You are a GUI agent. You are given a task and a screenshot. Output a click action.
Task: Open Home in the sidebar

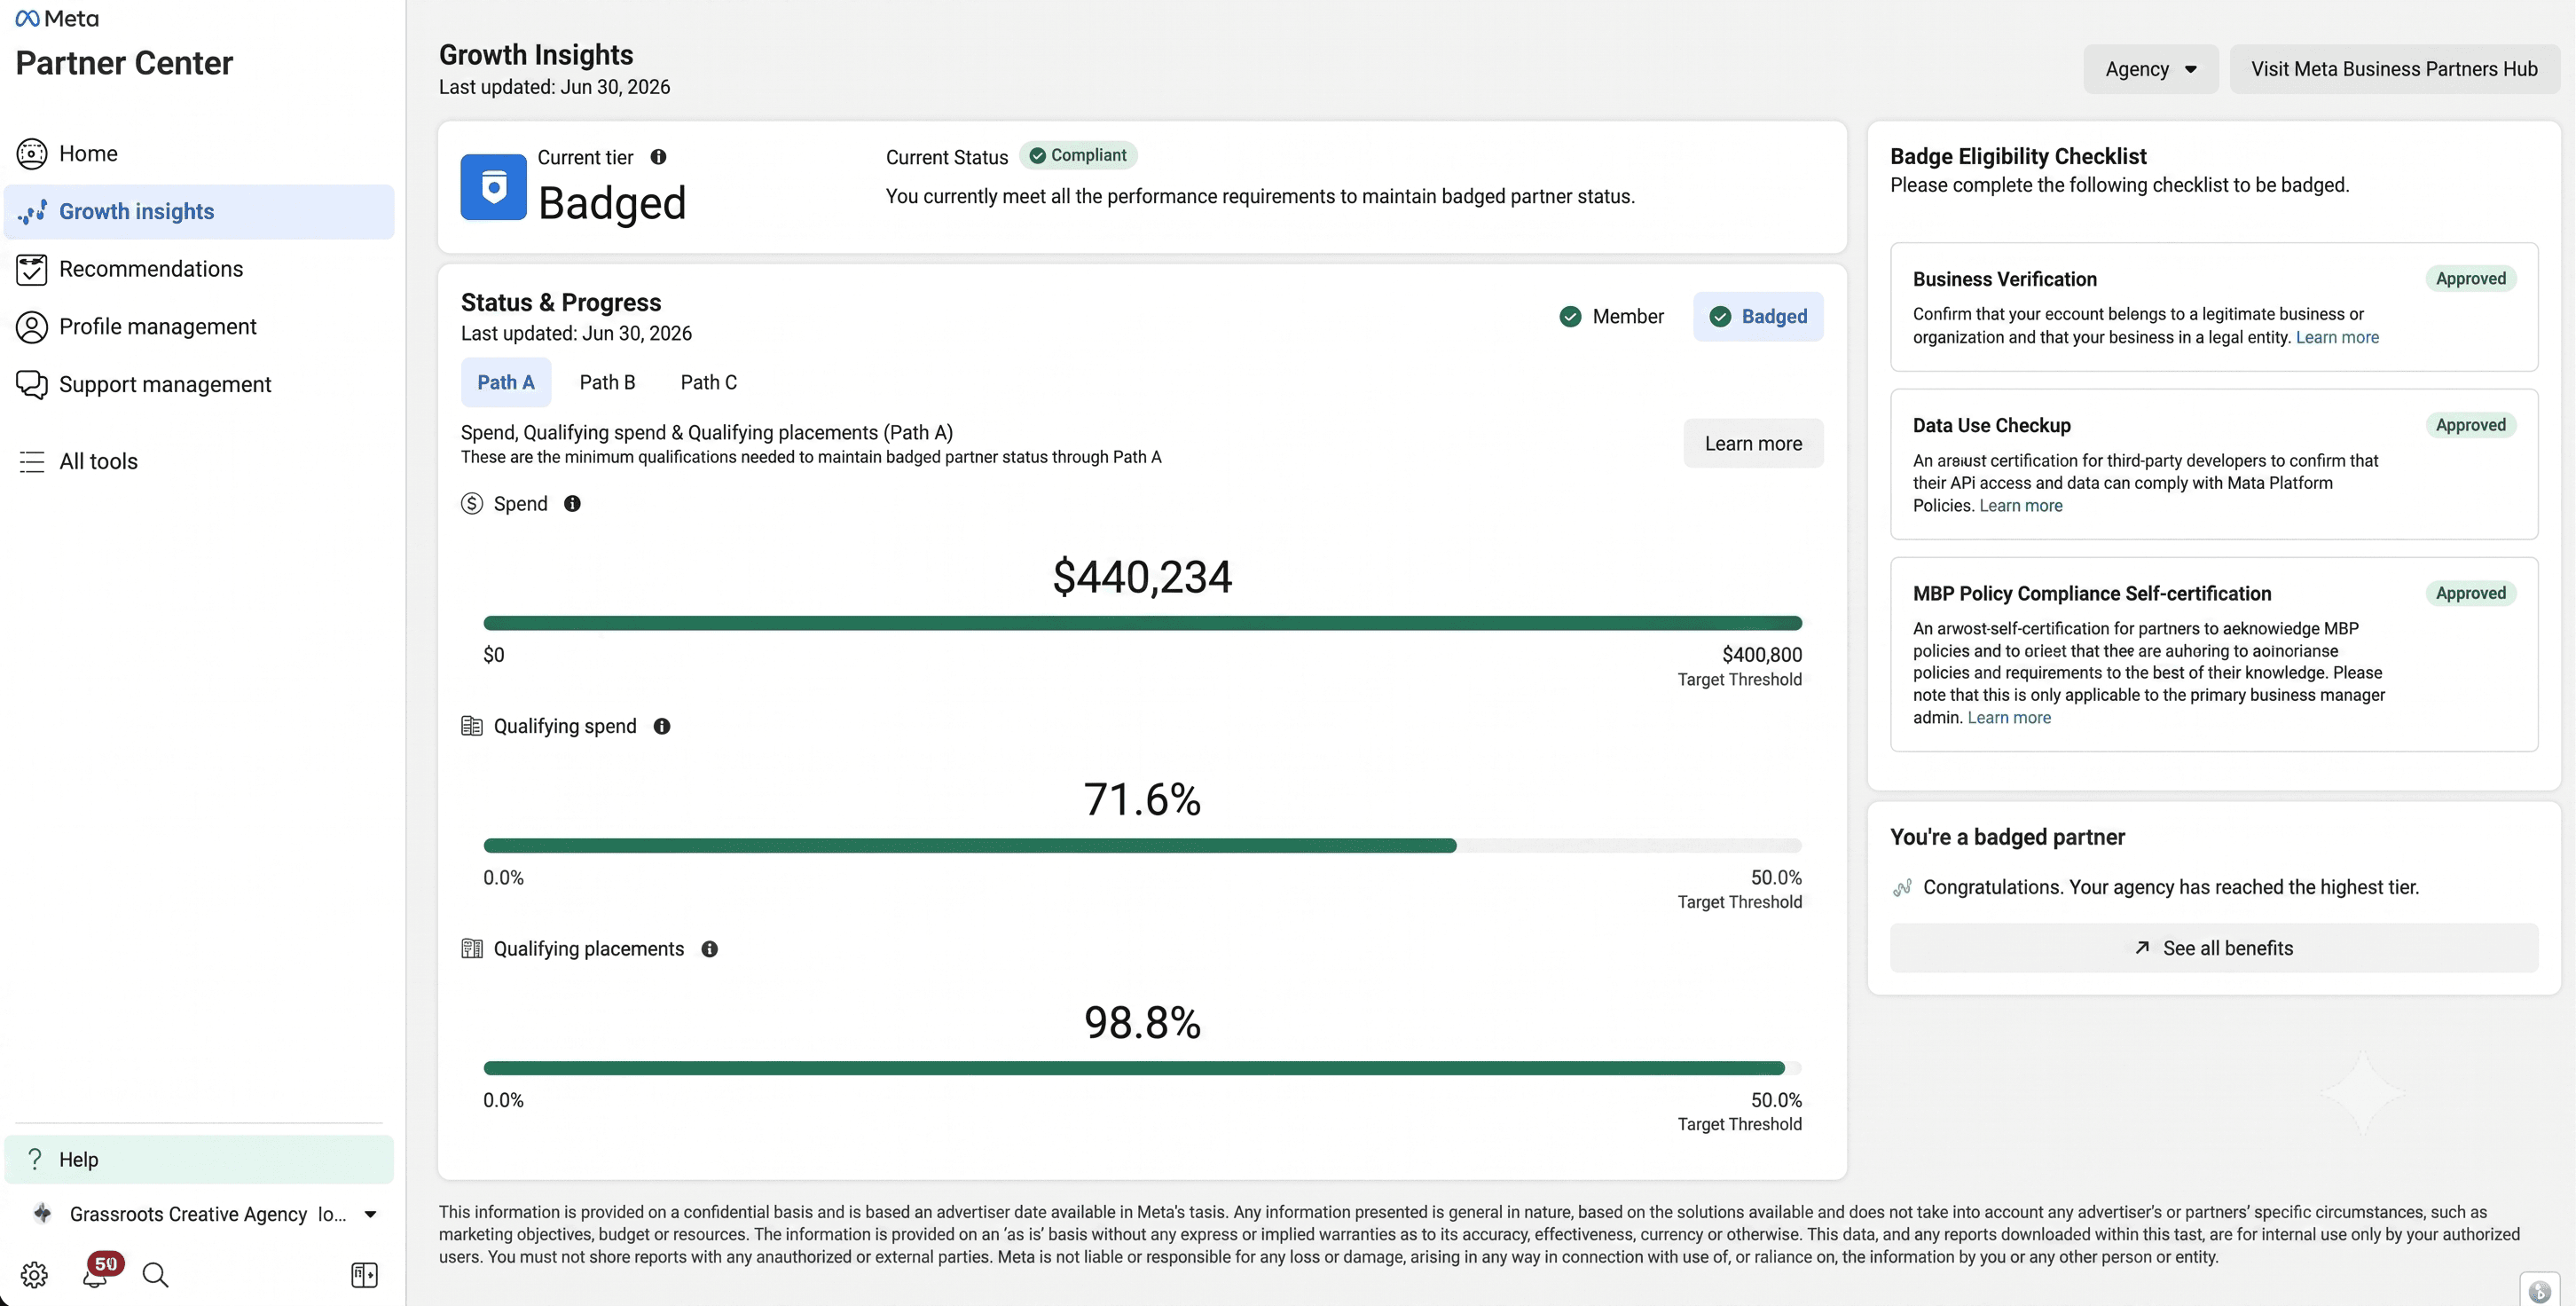(x=199, y=153)
